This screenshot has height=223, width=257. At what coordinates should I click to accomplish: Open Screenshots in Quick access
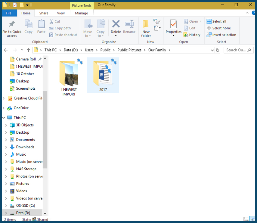pos(26,88)
